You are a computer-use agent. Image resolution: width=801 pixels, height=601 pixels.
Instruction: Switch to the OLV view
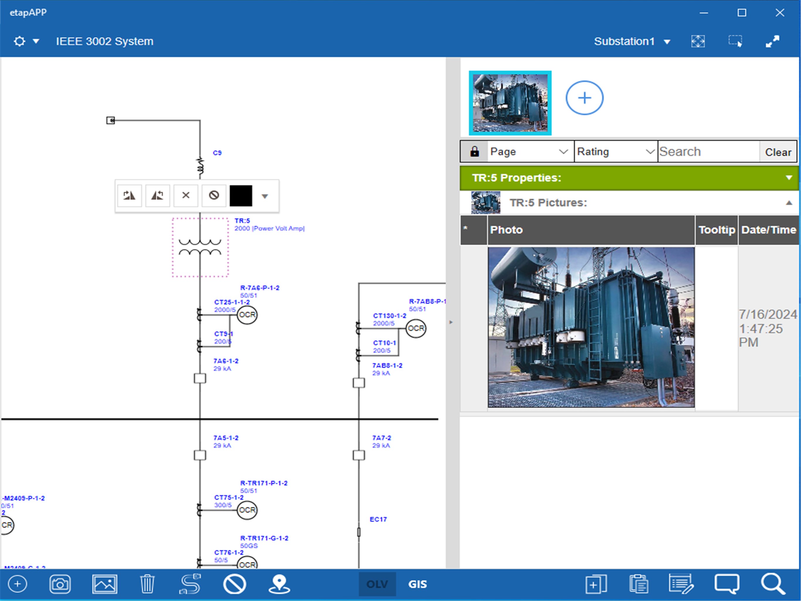point(377,584)
